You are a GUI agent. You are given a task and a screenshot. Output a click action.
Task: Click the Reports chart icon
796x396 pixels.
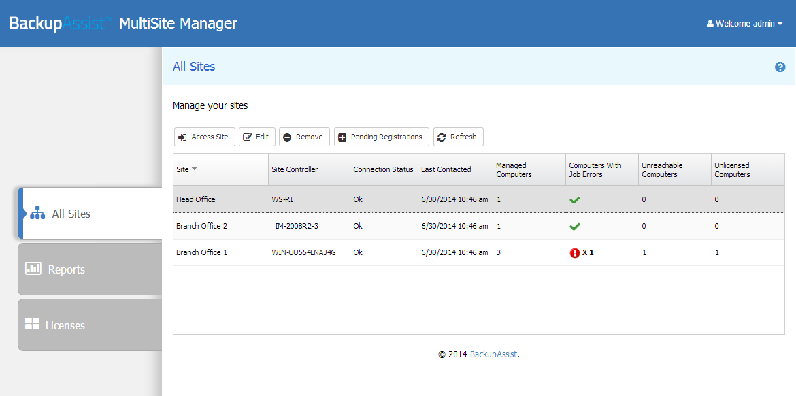33,268
